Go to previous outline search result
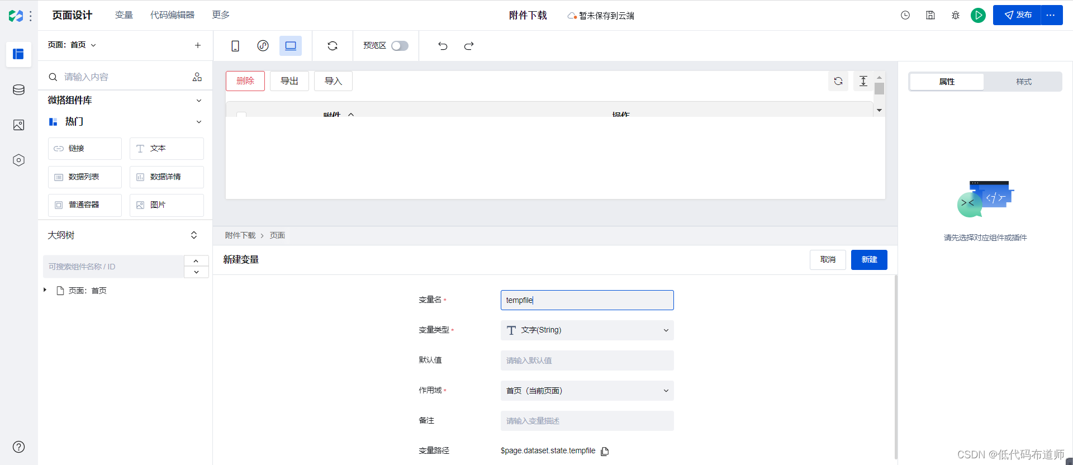The width and height of the screenshot is (1073, 465). tap(196, 261)
